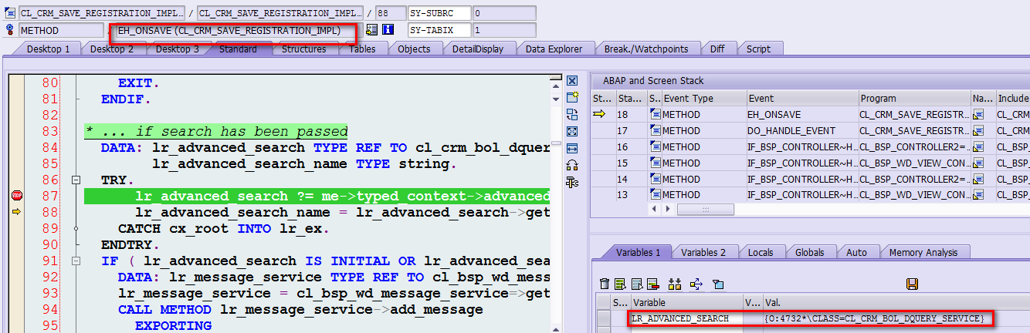This screenshot has height=333, width=1030.
Task: Click the stack table scroll-right arrow
Action: pyautogui.click(x=667, y=209)
